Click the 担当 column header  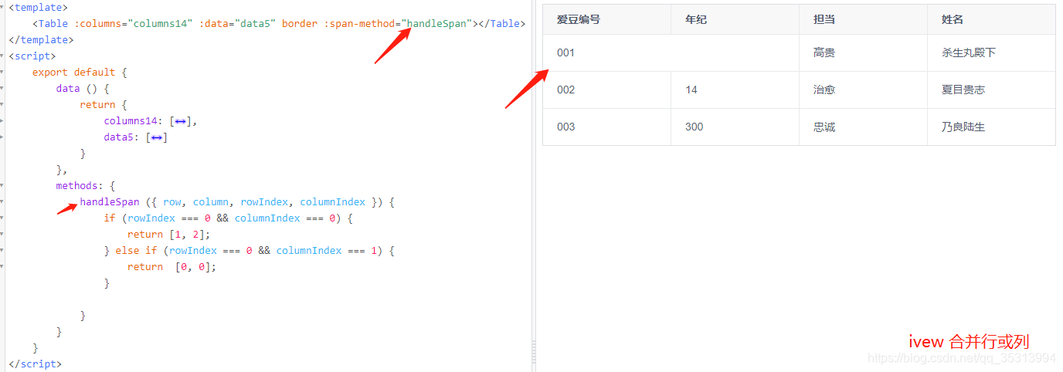coord(863,19)
